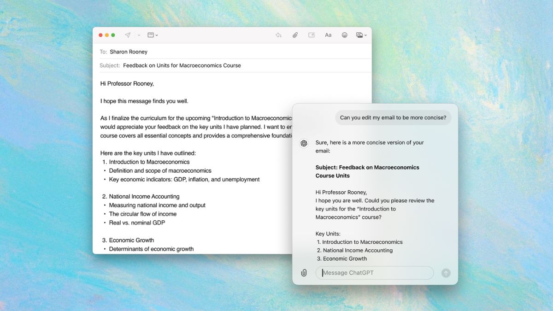Click the Message ChatGPT input field
Viewport: 553px width, 311px height.
point(374,273)
